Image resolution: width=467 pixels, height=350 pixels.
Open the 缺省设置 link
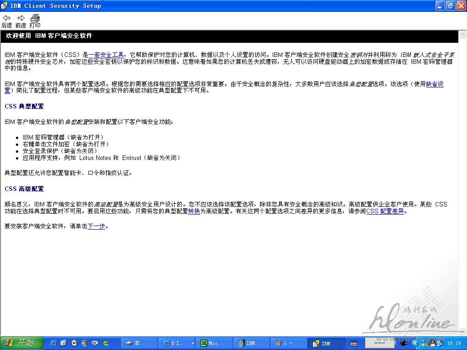pos(435,84)
